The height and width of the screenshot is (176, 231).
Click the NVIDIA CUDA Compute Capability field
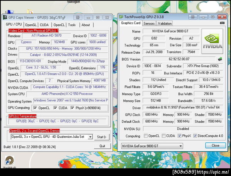(69, 87)
